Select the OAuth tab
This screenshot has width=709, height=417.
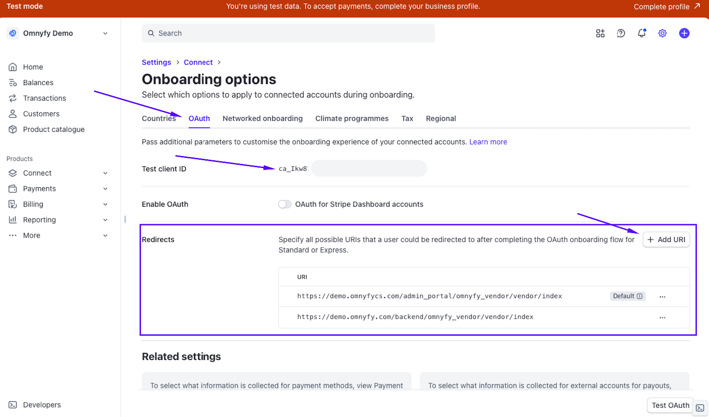(x=199, y=118)
